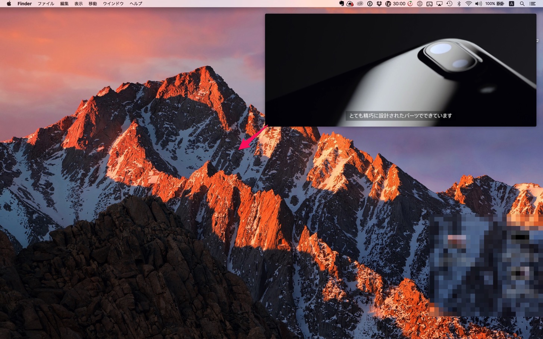Open the ファイル menu
The image size is (543, 339).
pyautogui.click(x=46, y=4)
